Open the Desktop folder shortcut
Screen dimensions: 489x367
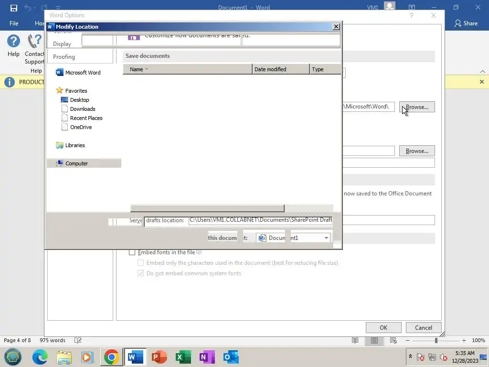coord(75,100)
